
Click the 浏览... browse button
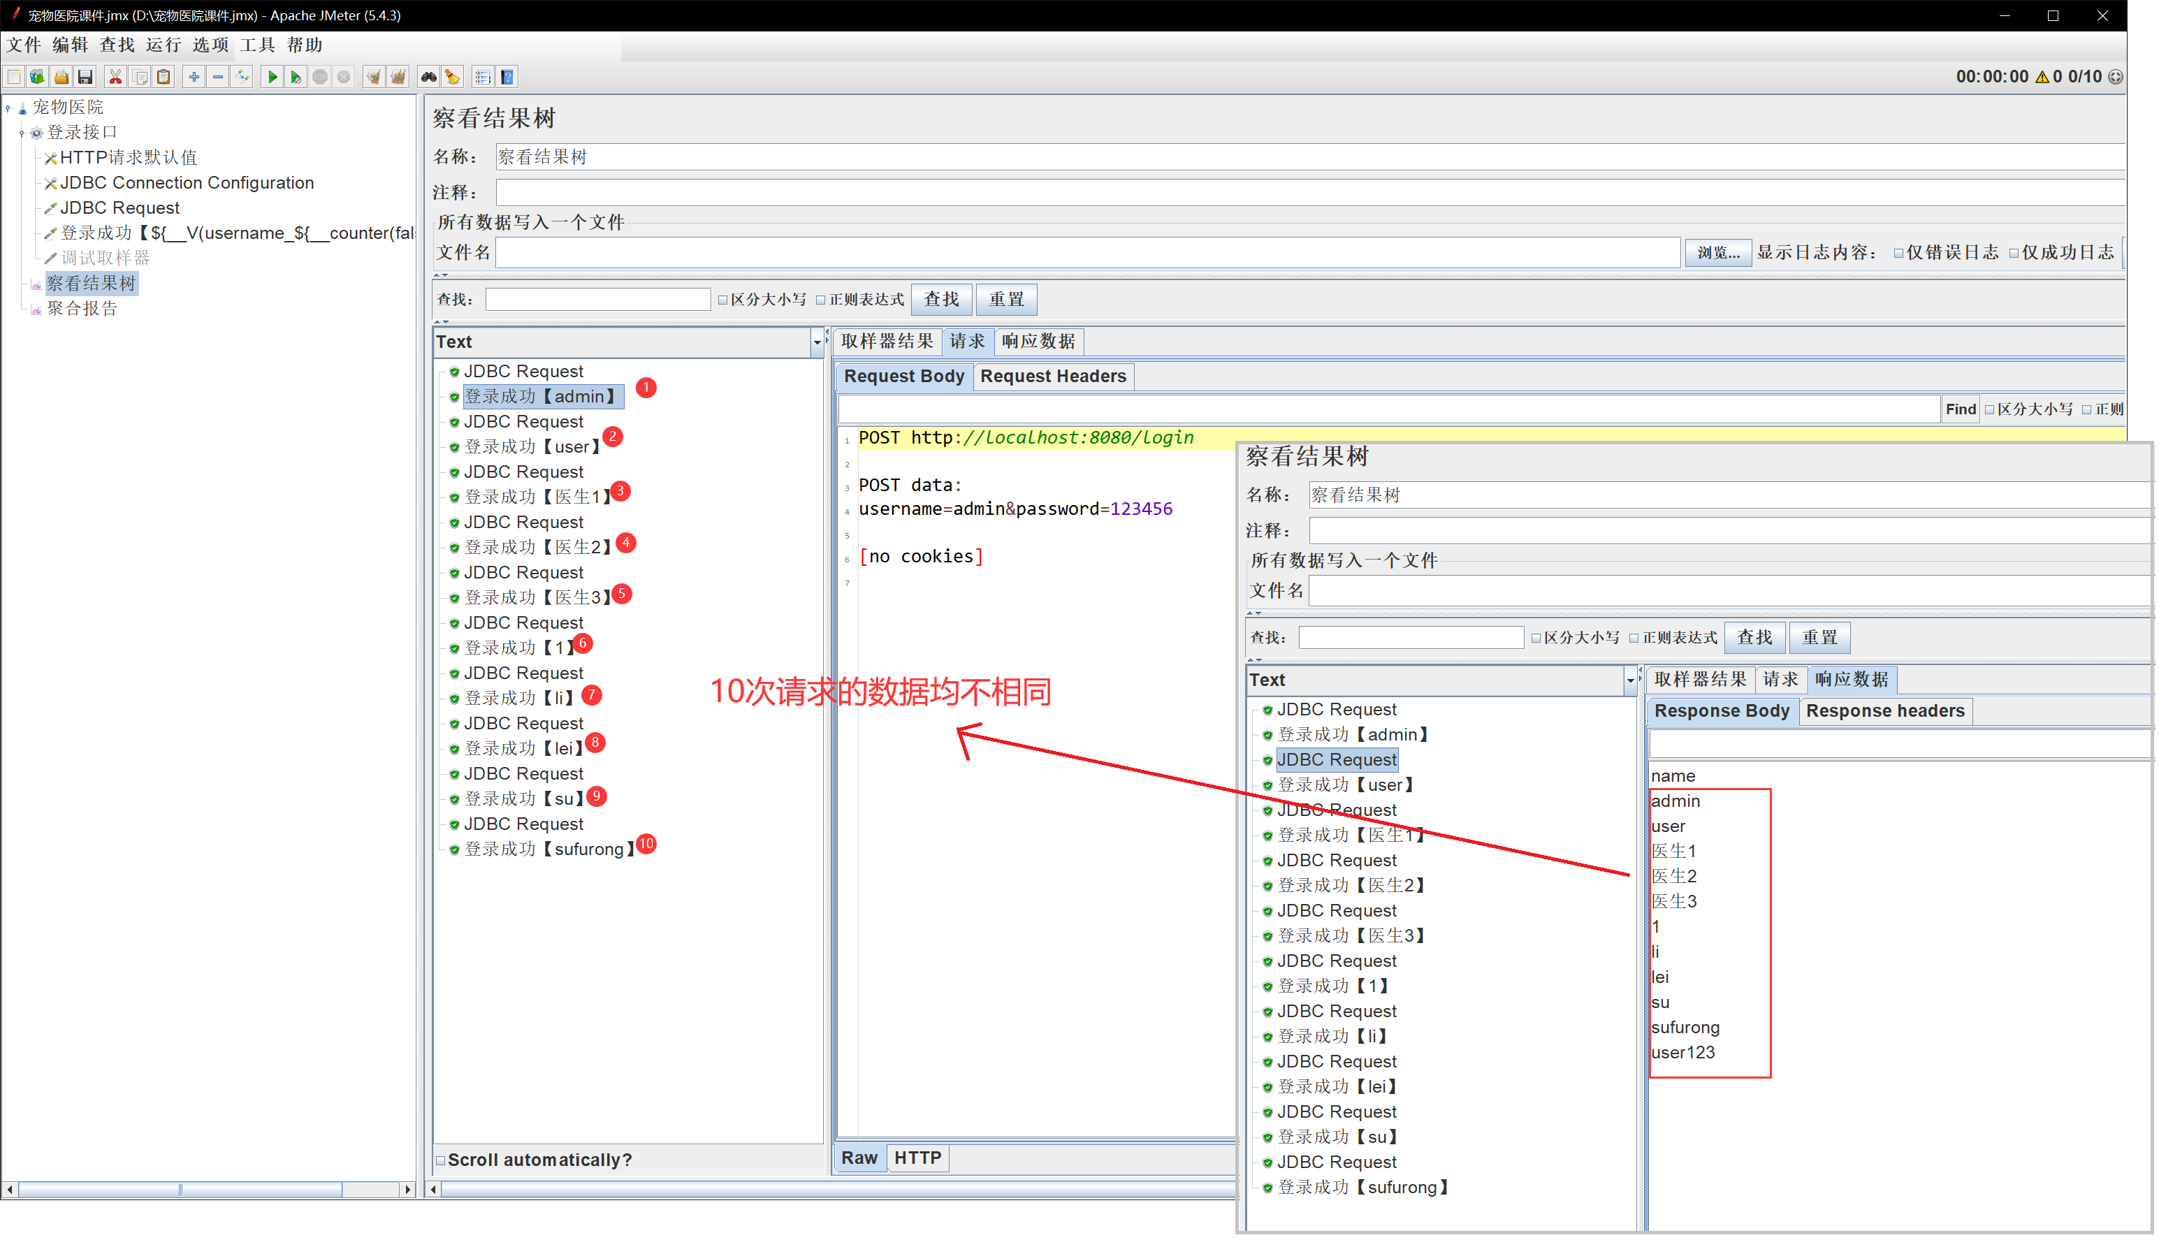click(1718, 253)
